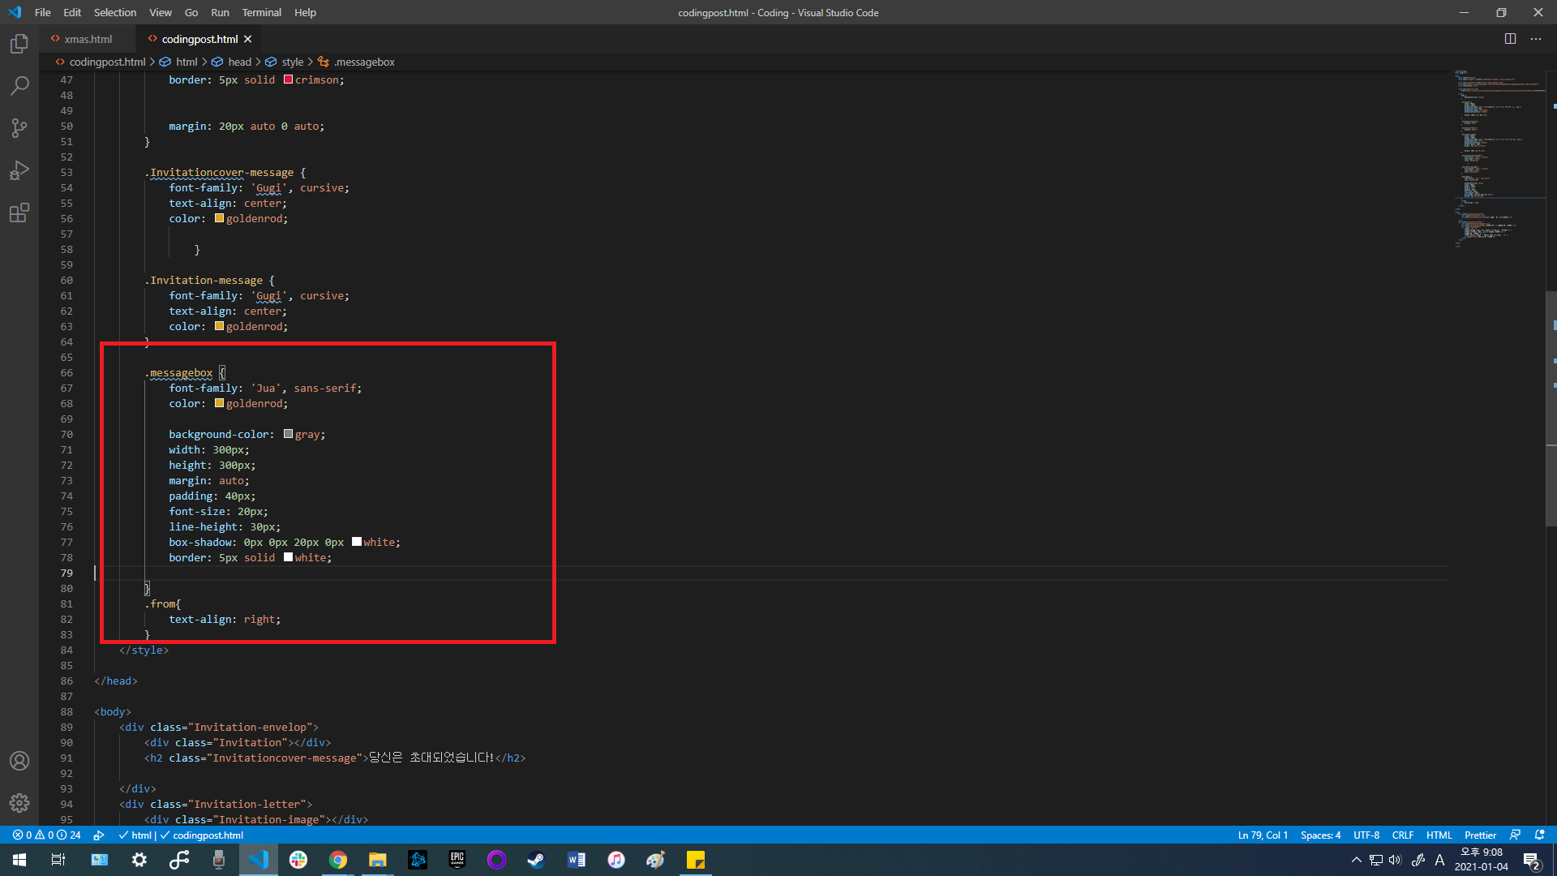Open the Explorer view in activity bar
1557x876 pixels.
tap(19, 44)
